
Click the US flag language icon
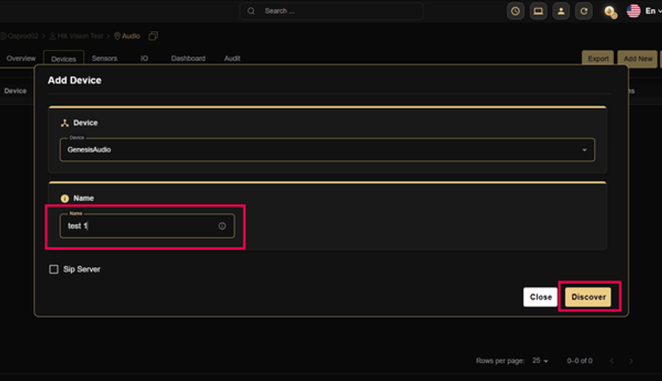point(633,11)
